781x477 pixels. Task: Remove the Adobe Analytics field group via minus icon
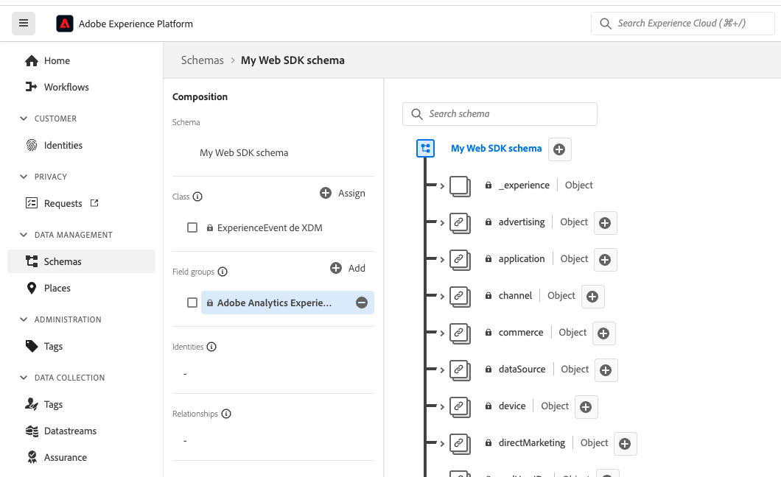pyautogui.click(x=362, y=303)
